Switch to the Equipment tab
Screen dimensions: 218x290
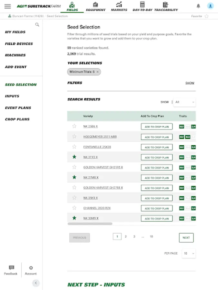coord(96,7)
